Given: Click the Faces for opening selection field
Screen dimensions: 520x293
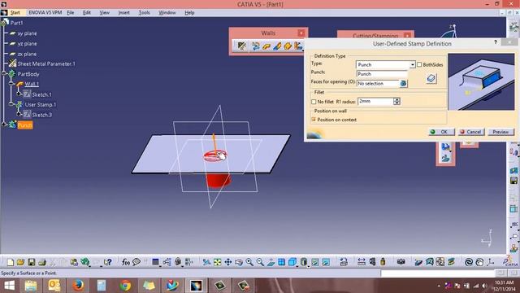Looking at the screenshot, I should (x=378, y=83).
